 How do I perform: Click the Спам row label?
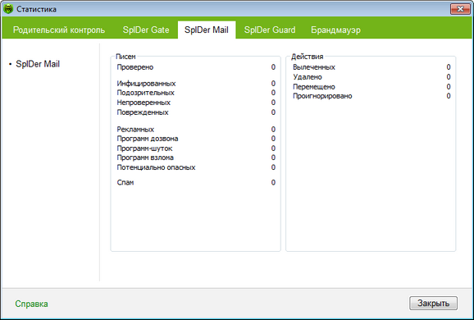click(x=125, y=182)
